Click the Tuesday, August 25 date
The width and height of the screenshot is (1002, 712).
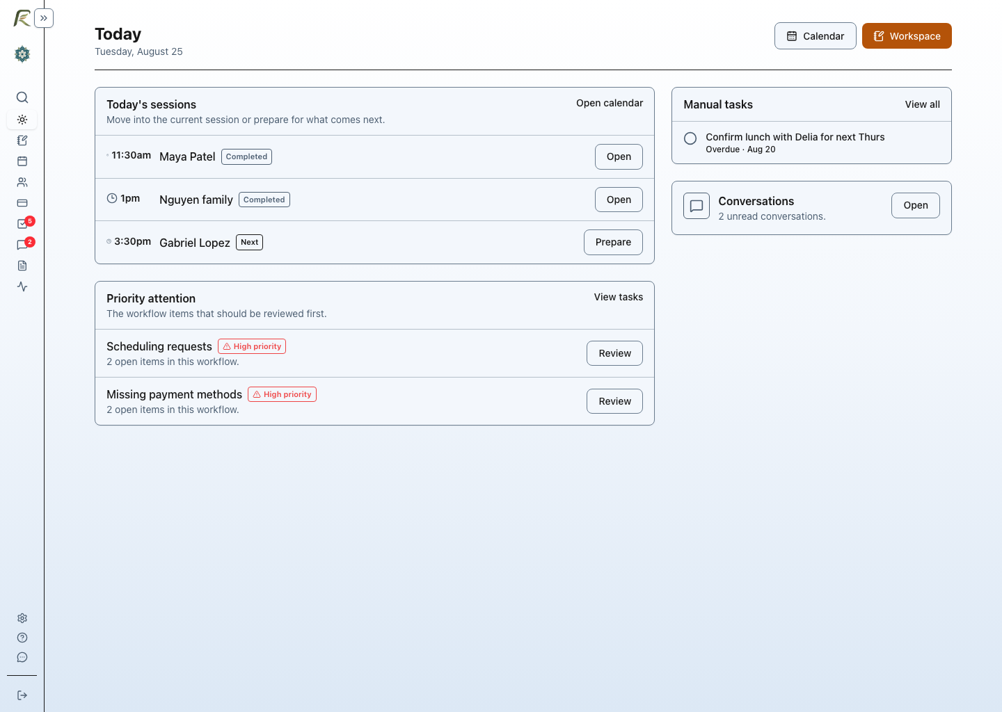[138, 51]
